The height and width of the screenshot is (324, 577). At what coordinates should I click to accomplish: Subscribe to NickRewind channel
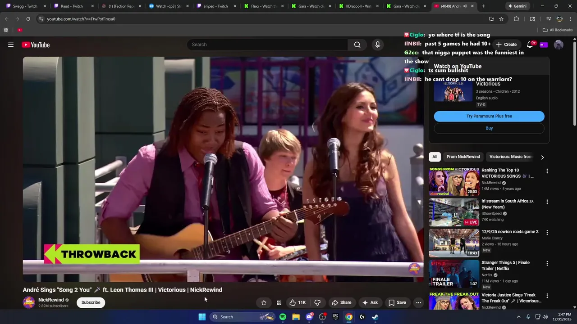coord(91,302)
